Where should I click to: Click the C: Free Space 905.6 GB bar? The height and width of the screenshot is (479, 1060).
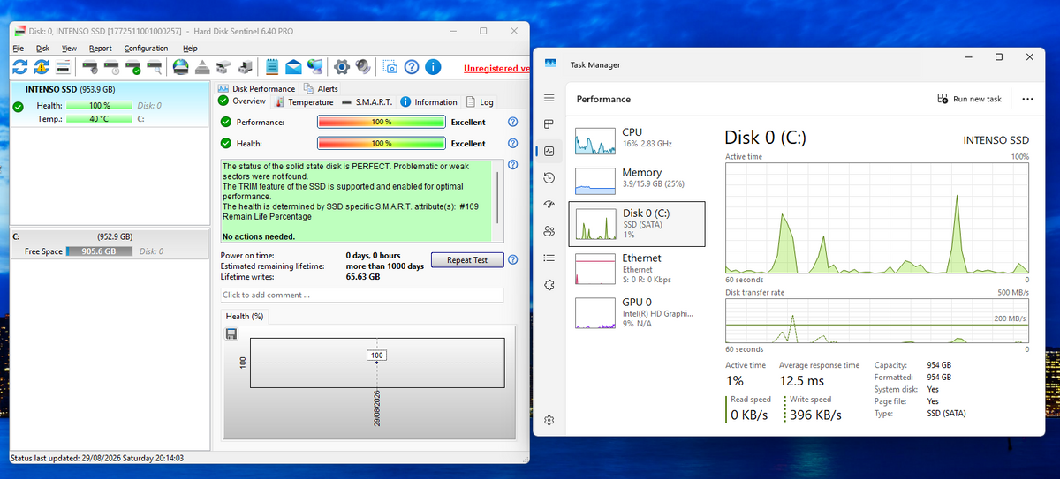[100, 251]
